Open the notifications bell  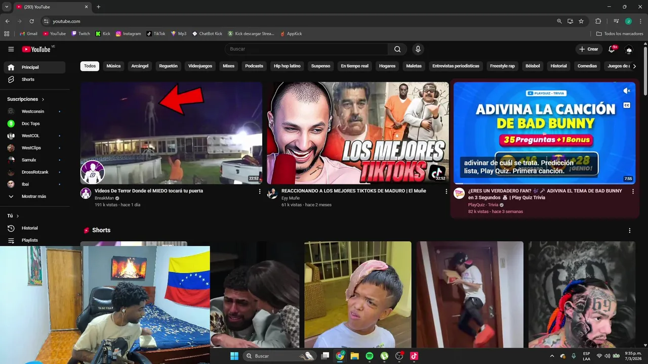tap(612, 49)
